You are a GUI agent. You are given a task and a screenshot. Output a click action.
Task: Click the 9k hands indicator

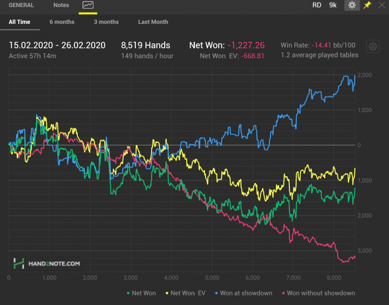[333, 5]
